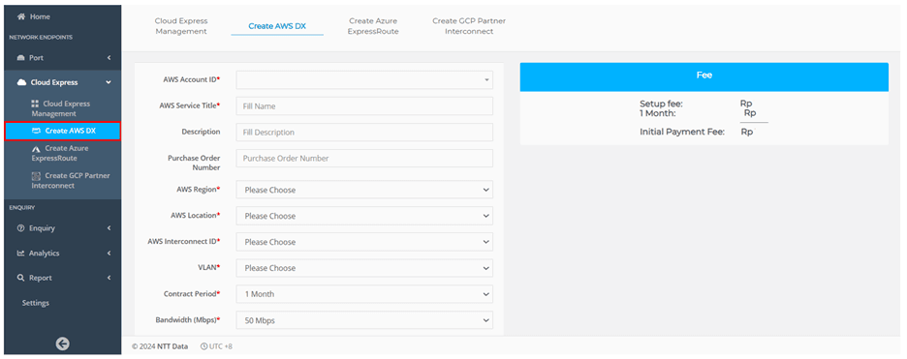Click the Create AWS DX sidebar icon
The width and height of the screenshot is (907, 359).
point(37,131)
